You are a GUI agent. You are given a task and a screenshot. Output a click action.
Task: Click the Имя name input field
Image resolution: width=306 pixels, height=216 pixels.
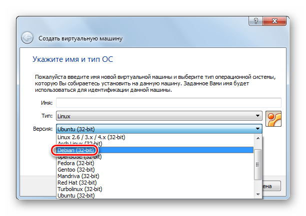tap(168, 102)
